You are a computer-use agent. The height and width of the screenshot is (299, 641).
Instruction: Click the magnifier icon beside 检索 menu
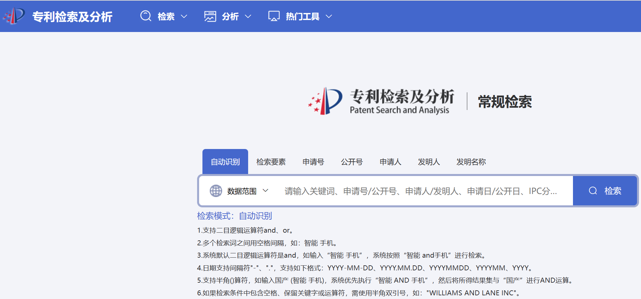click(146, 16)
